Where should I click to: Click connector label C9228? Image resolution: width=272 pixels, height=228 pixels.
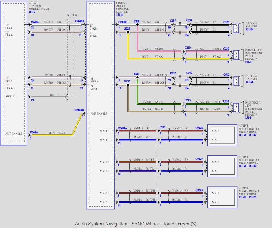tap(199, 128)
